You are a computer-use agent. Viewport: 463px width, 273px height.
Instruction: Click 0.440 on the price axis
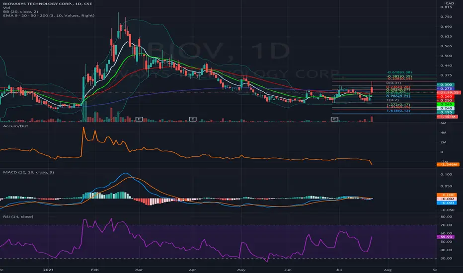[446, 66]
